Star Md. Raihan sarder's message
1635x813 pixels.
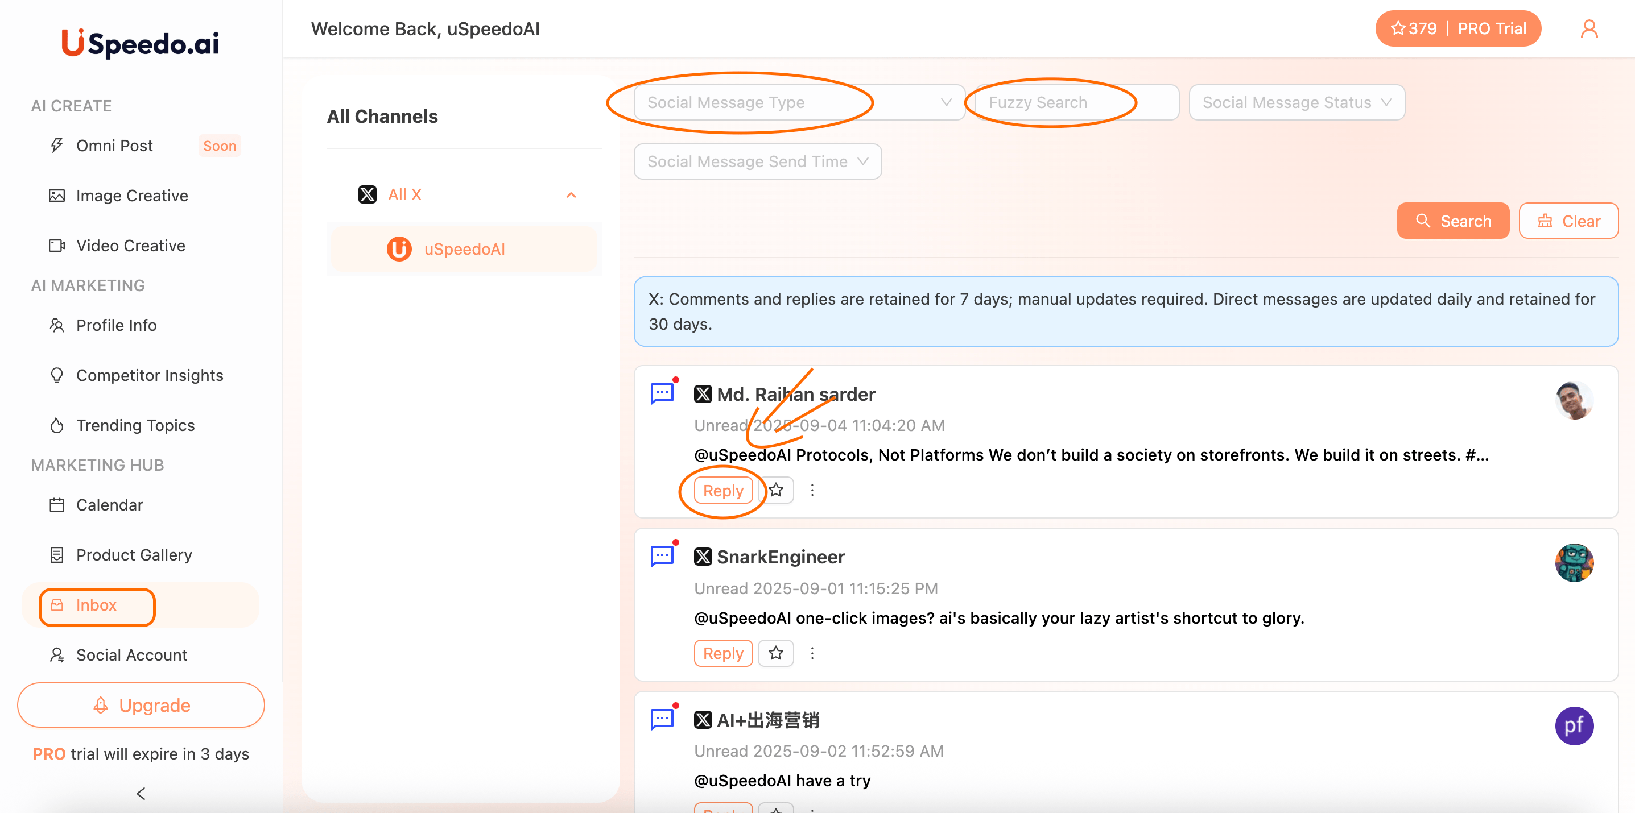776,490
